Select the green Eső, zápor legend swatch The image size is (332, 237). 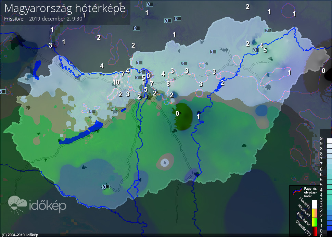(314, 221)
